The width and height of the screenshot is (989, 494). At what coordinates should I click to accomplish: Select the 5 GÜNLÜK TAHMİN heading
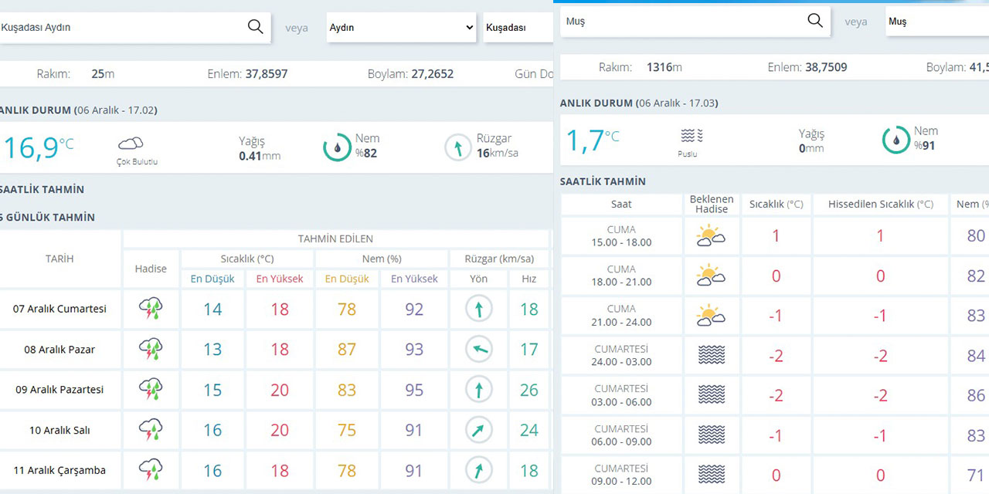[48, 218]
